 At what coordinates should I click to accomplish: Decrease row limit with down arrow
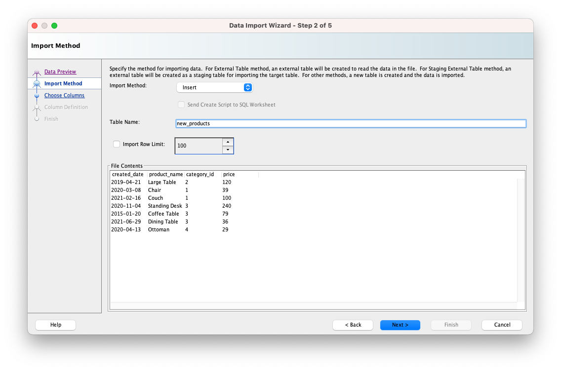coord(228,149)
